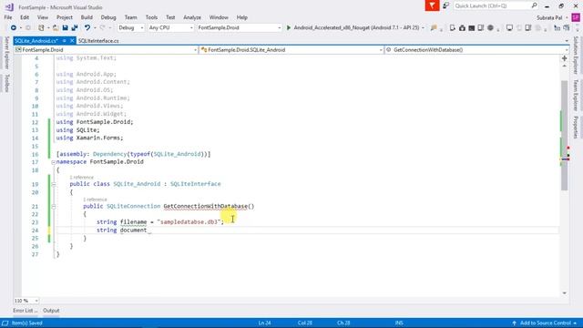Open the Build menu
Viewport: 583px width, 328px height.
[x=87, y=17]
